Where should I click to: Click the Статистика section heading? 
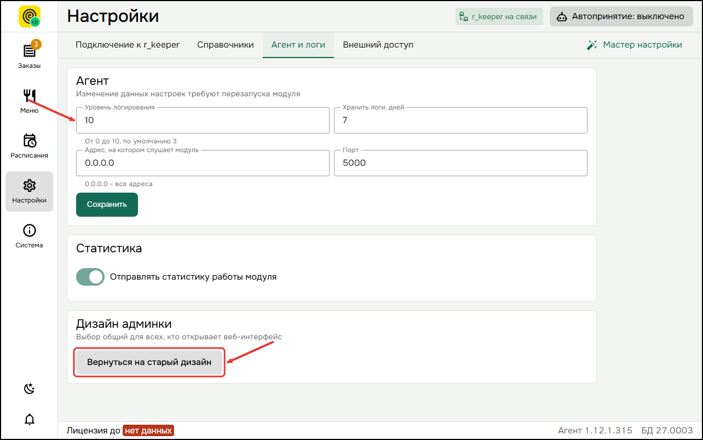(x=109, y=248)
